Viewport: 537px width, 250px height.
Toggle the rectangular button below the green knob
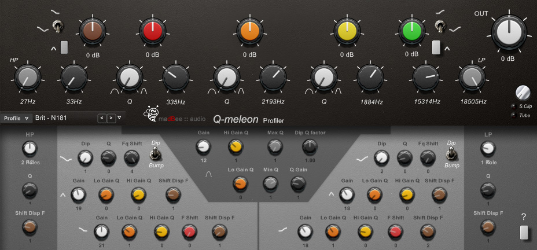[436, 47]
